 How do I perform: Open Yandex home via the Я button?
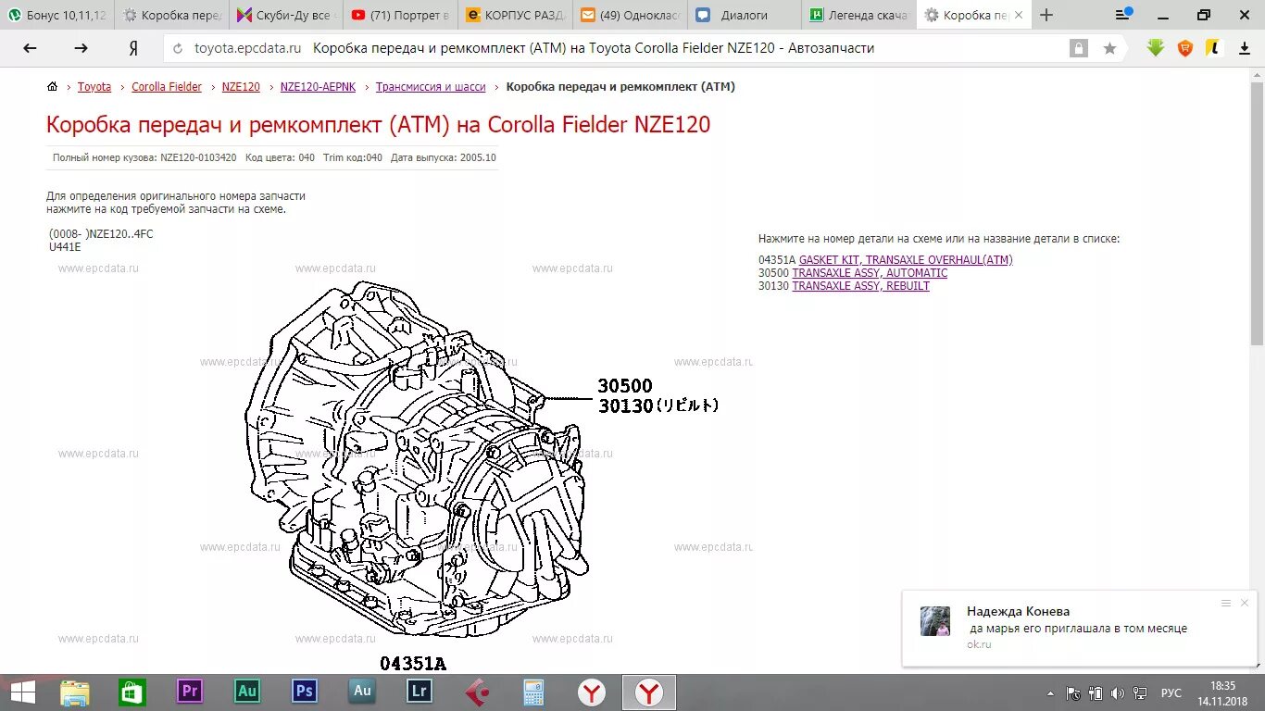pyautogui.click(x=133, y=48)
